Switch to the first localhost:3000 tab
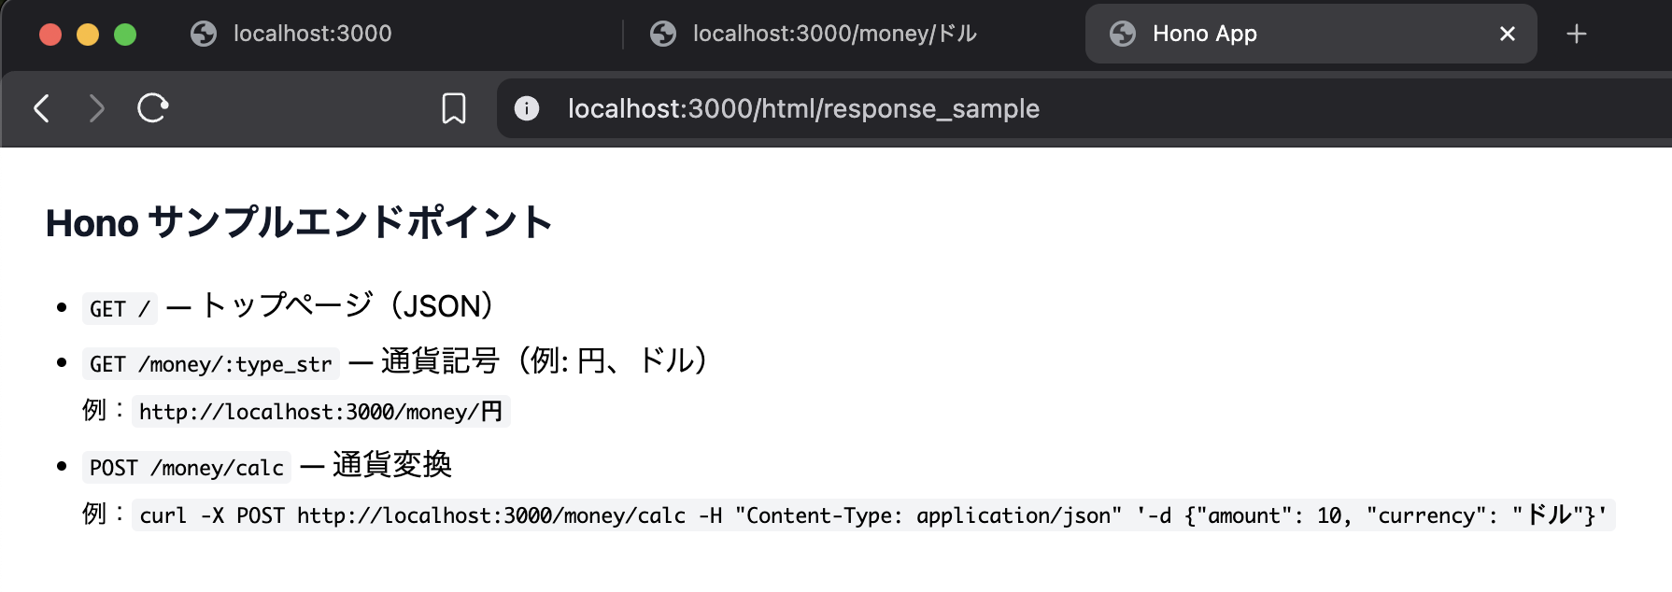 (312, 35)
